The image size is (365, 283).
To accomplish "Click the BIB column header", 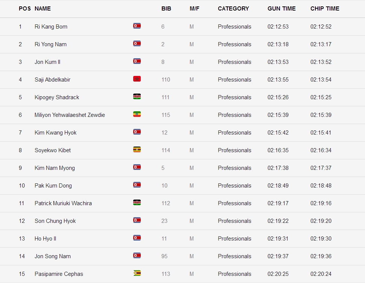I will coord(166,9).
